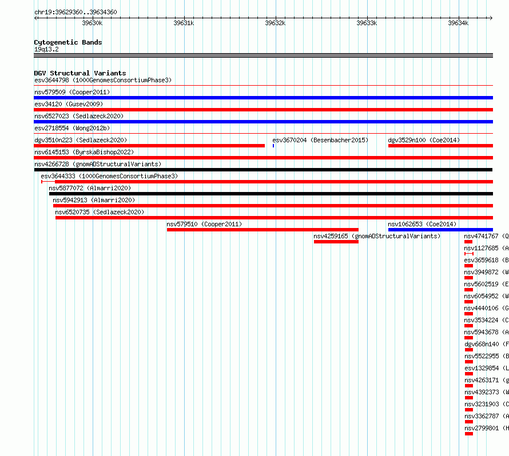The height and width of the screenshot is (456, 509).
Task: Open variant nsv4259165 (gnomADStructuralVariants) label
Action: tap(377, 236)
